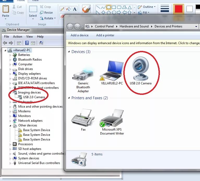Open Device Manager View menu
200x181 pixels.
tap(29, 37)
